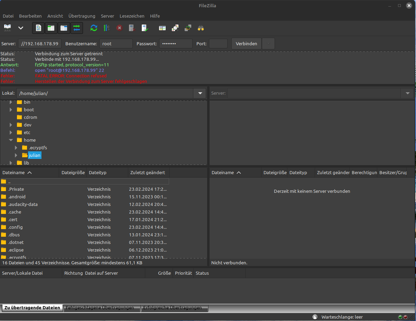
Task: Sort local files by Dateigröße column
Action: pyautogui.click(x=73, y=172)
